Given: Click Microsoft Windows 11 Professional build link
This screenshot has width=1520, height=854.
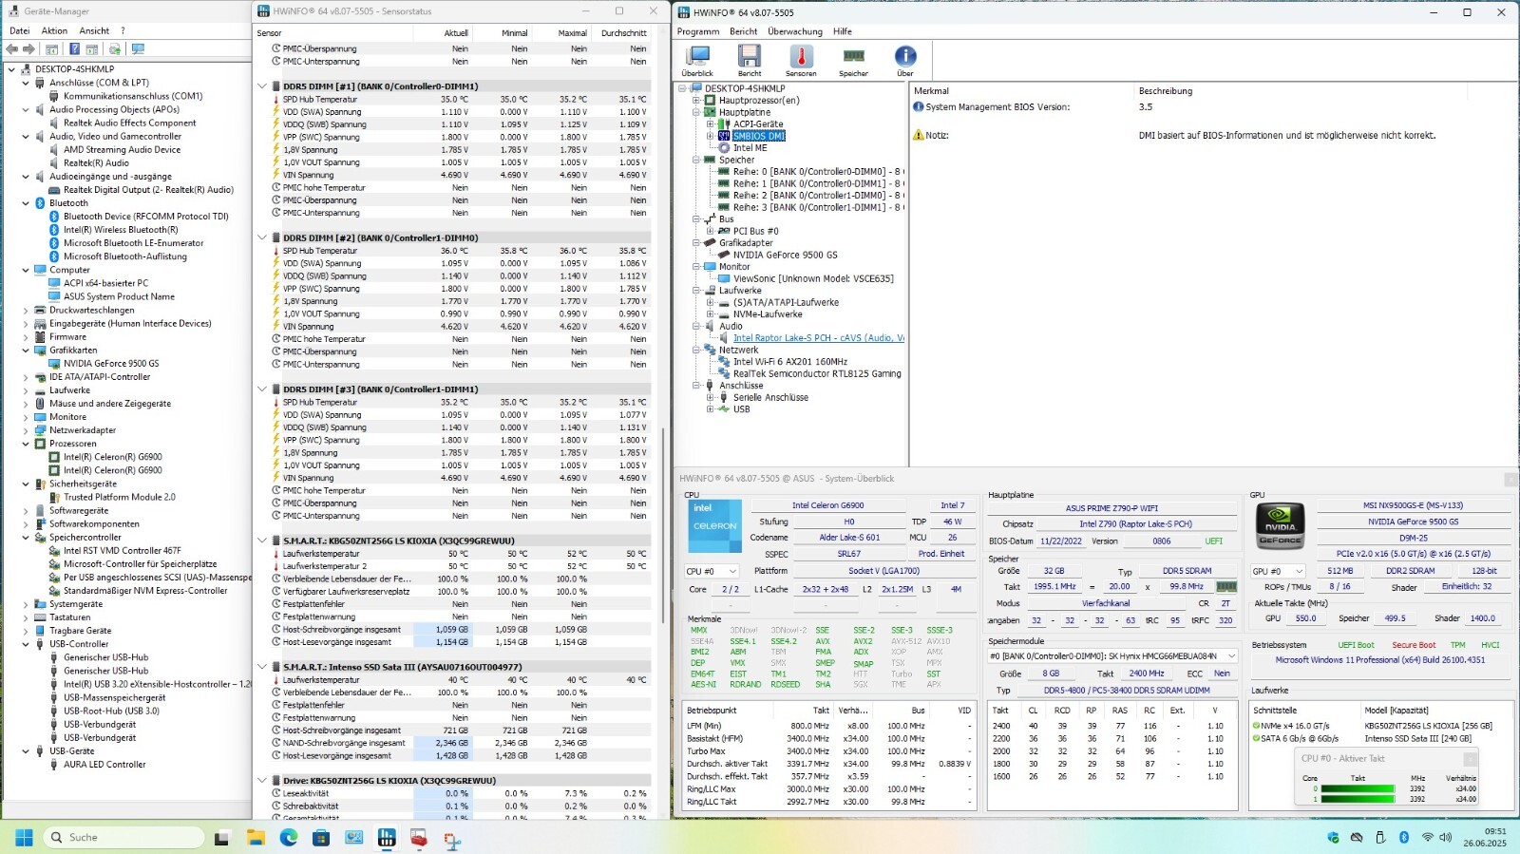Looking at the screenshot, I should point(1379,659).
